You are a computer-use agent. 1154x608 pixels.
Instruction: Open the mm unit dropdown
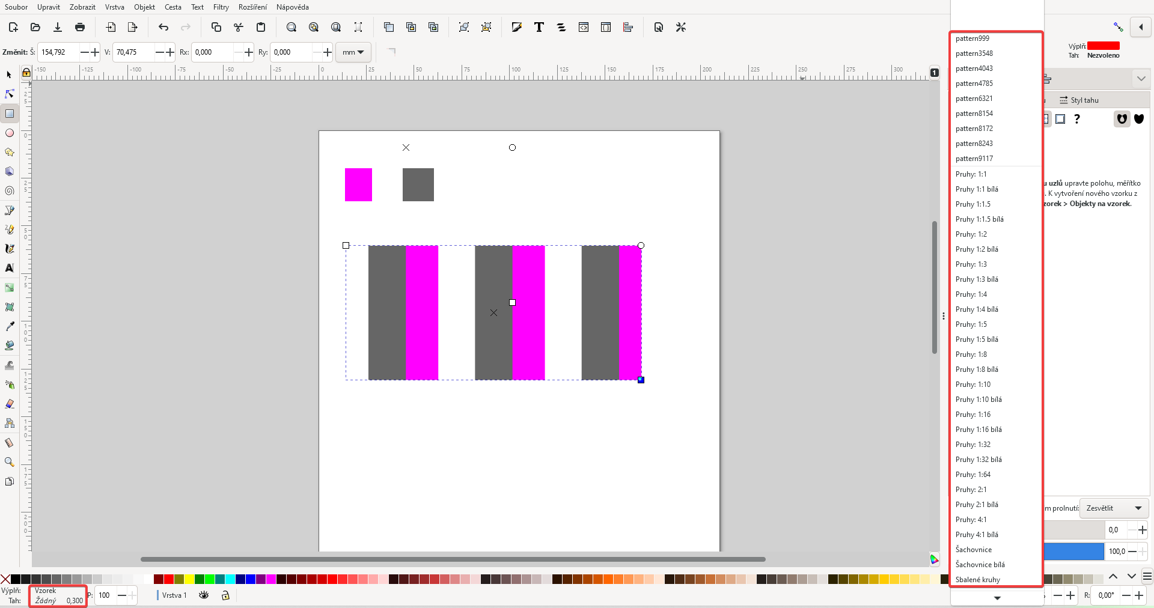click(353, 52)
